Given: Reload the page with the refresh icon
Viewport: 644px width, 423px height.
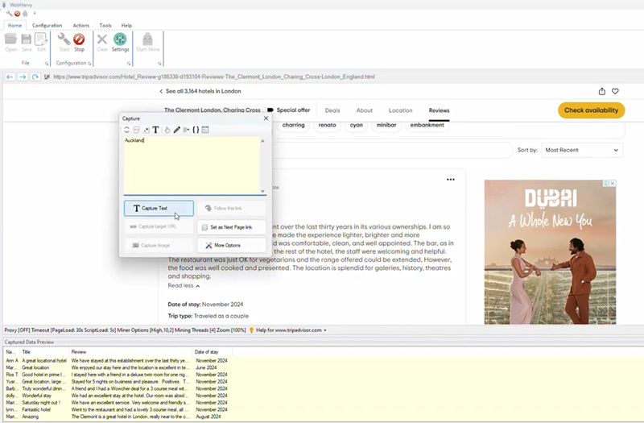Looking at the screenshot, I should click(x=35, y=77).
